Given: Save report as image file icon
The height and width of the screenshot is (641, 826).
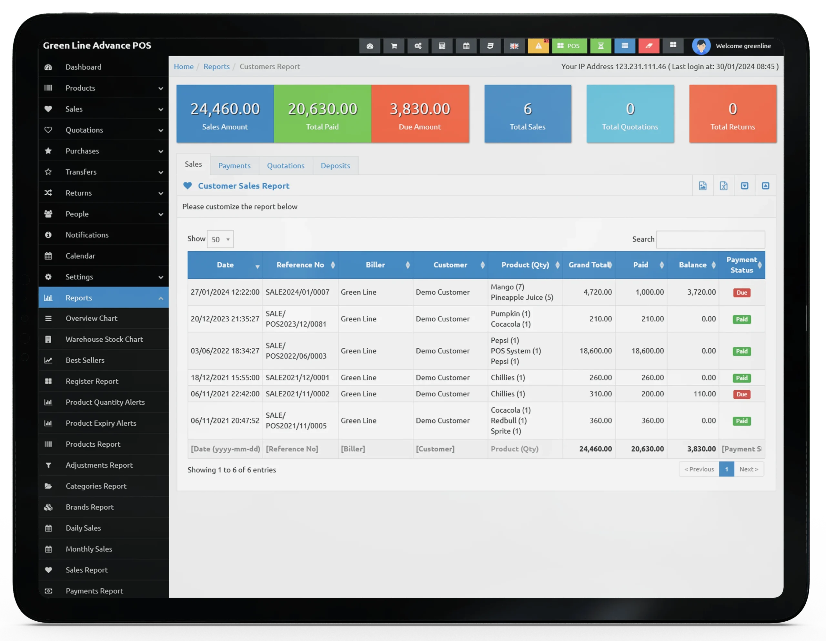Looking at the screenshot, I should click(702, 185).
